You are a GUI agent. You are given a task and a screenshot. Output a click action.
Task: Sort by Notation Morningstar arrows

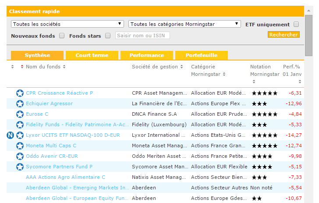coord(254,82)
